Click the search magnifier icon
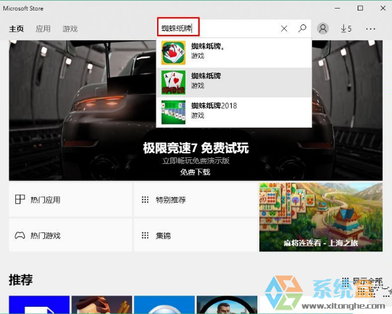 302,28
